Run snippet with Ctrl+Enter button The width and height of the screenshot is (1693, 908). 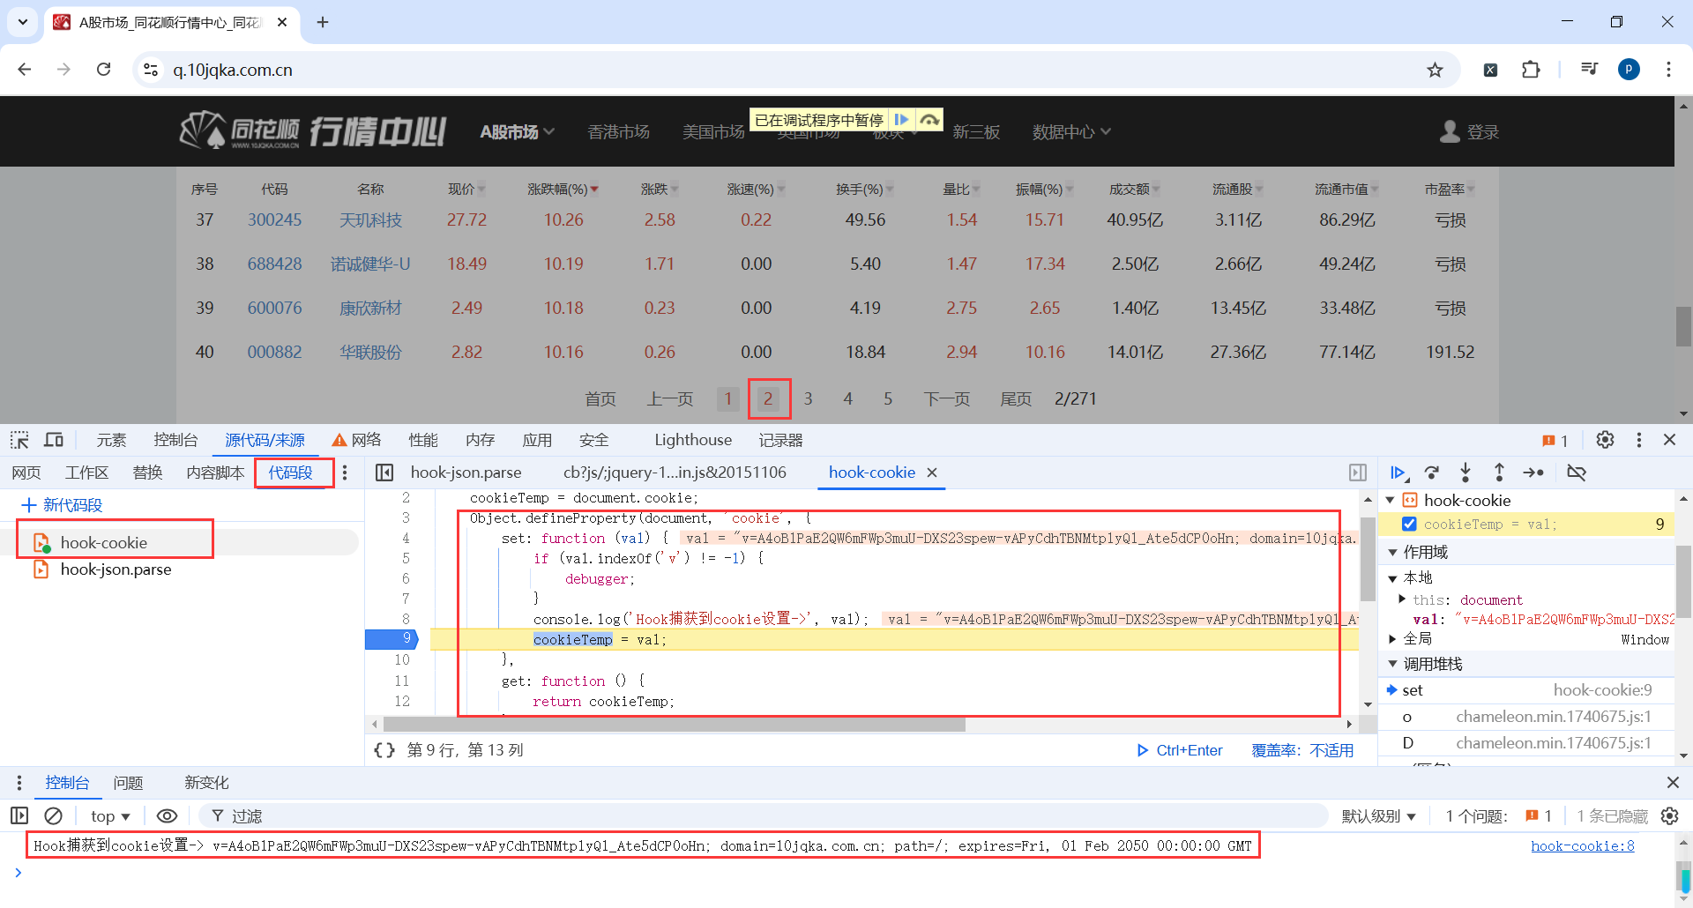coord(1179,750)
